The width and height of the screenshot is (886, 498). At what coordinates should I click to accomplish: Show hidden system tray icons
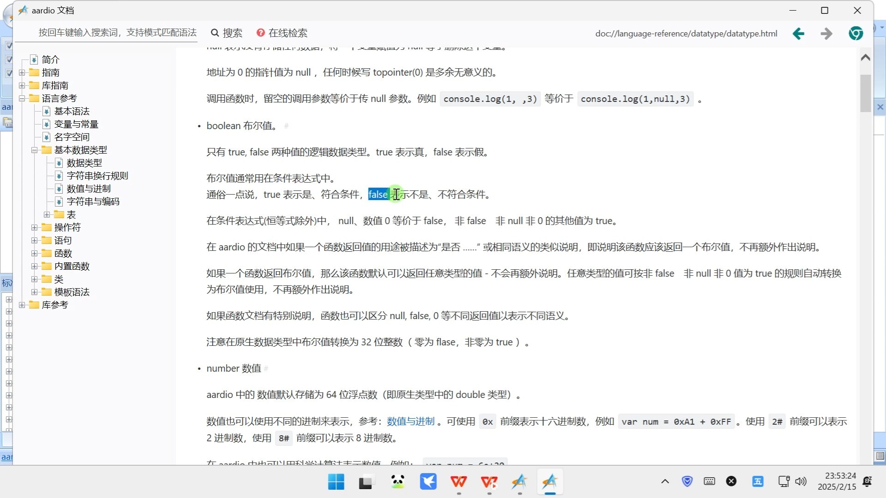[x=665, y=481]
